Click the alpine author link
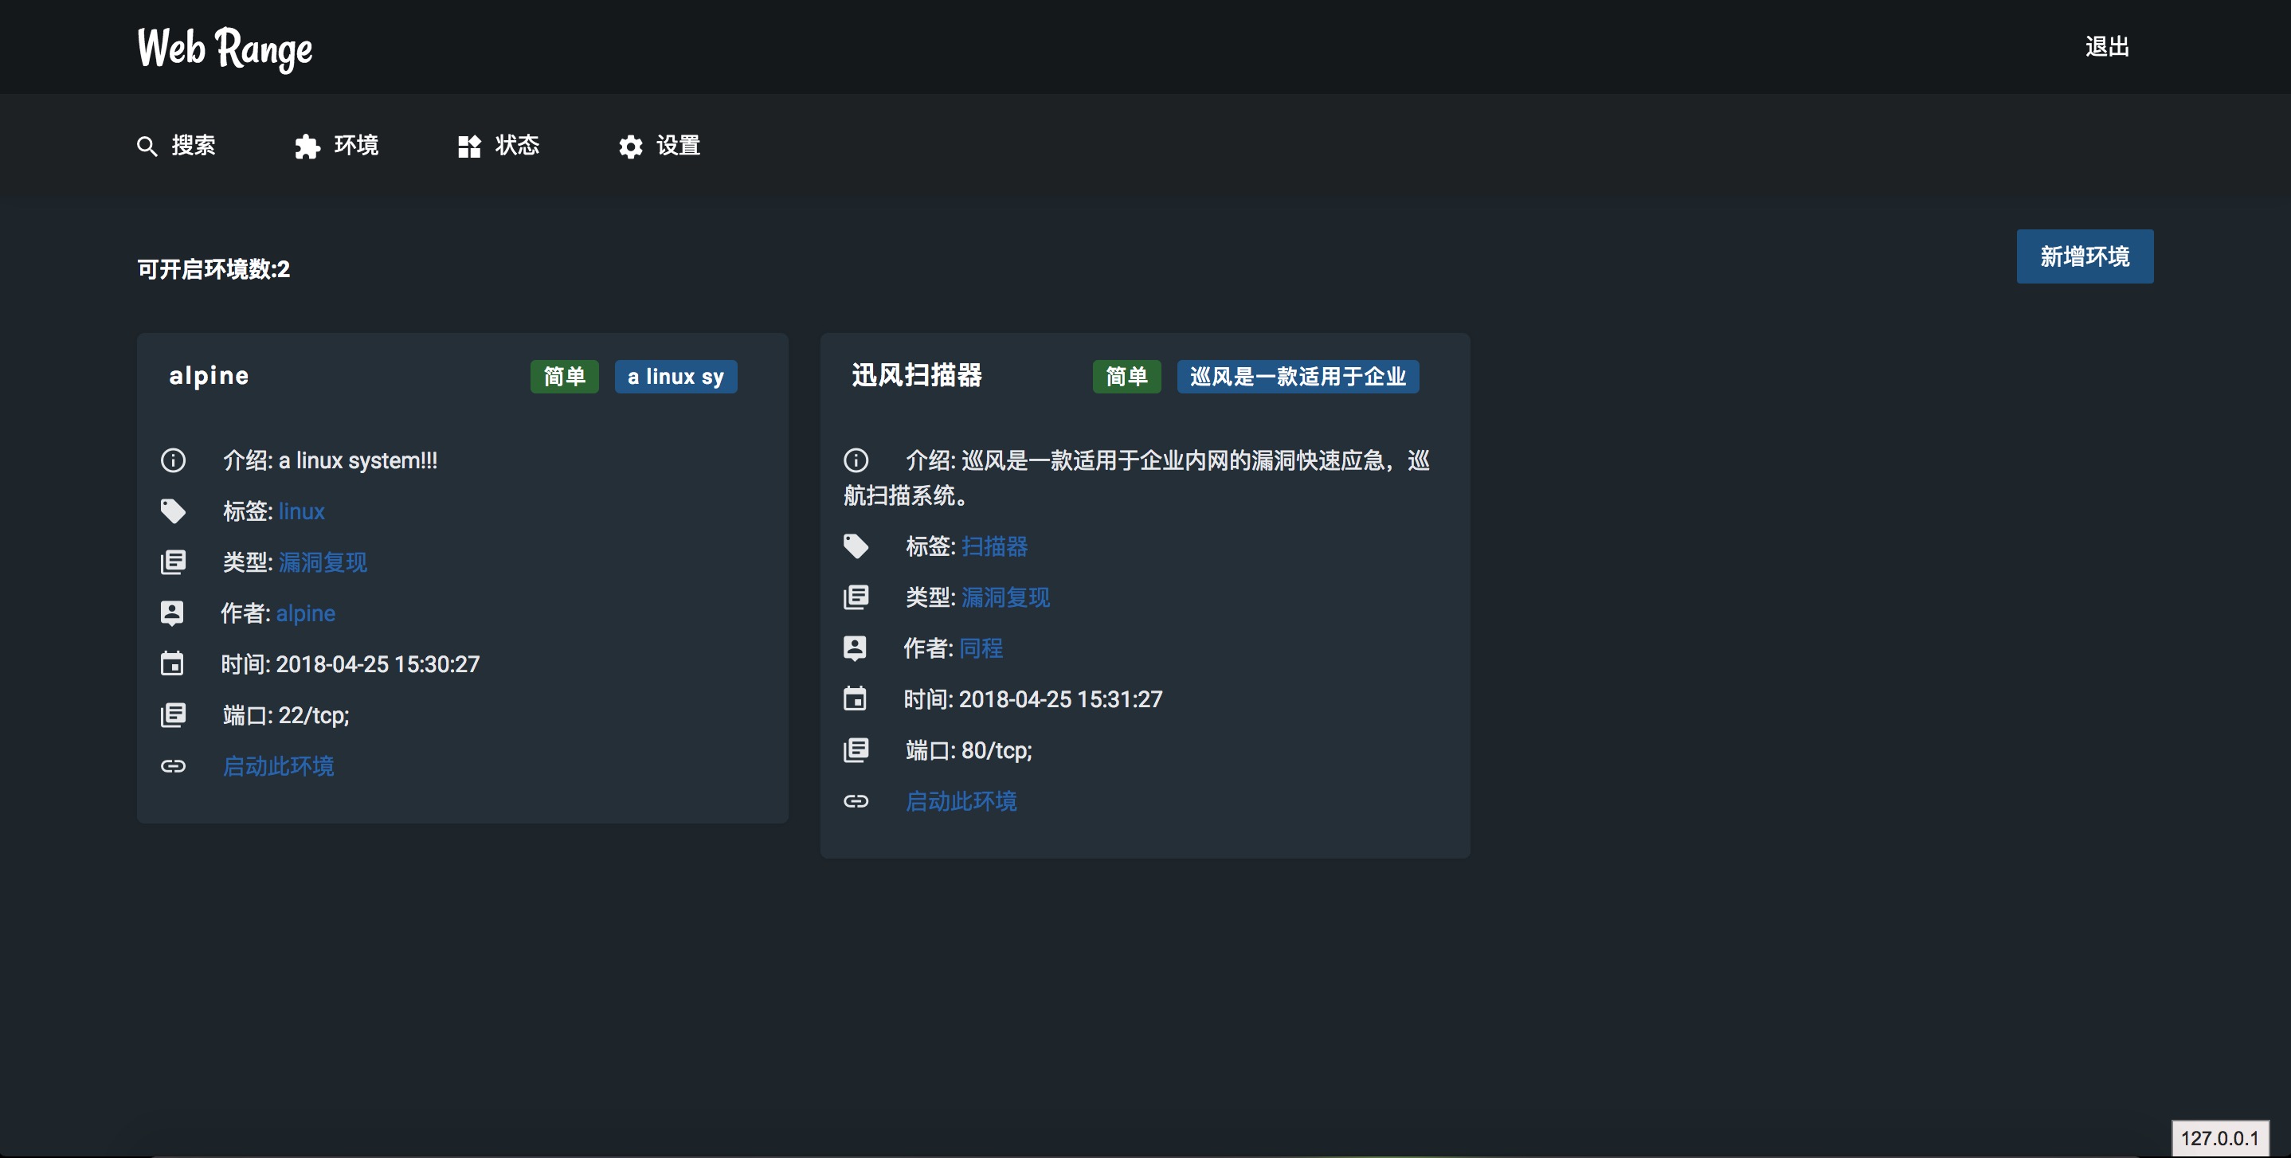The width and height of the screenshot is (2291, 1158). pyautogui.click(x=305, y=612)
